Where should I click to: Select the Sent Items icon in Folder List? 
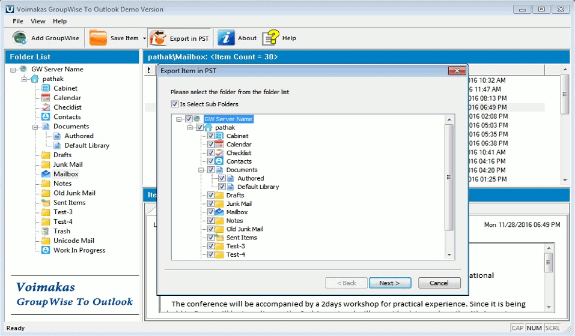coord(46,202)
